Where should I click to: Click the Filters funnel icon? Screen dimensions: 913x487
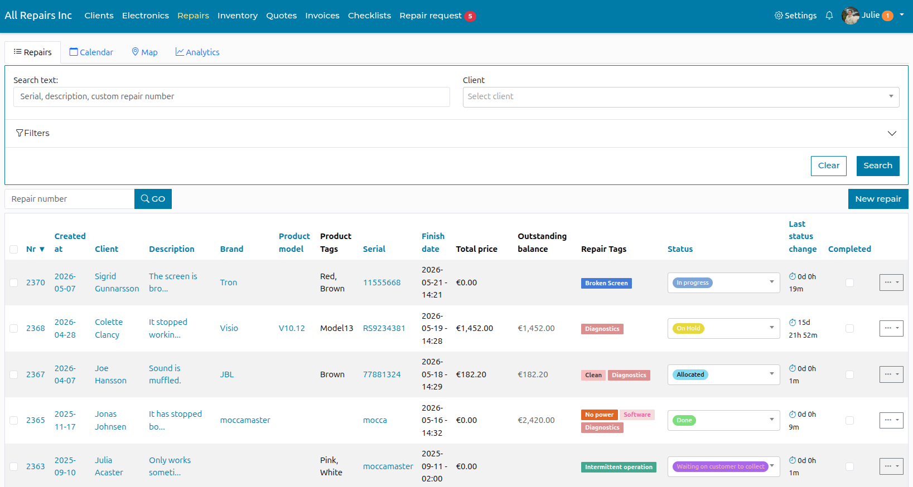[20, 133]
